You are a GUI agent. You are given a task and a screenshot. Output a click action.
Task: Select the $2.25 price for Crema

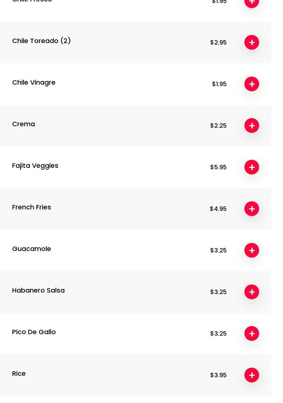[x=218, y=126]
